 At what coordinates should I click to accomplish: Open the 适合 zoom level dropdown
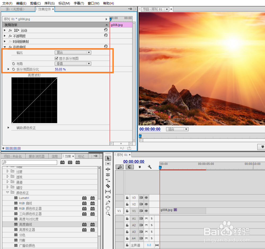[x=177, y=129]
